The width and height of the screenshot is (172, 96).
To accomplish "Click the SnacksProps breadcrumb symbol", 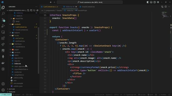I will tap(82, 10).
